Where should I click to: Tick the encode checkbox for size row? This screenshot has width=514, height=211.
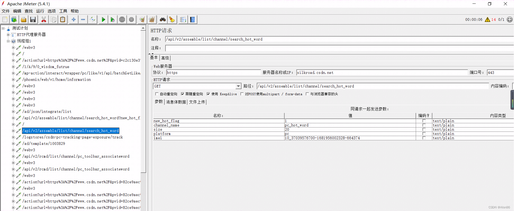click(x=424, y=129)
